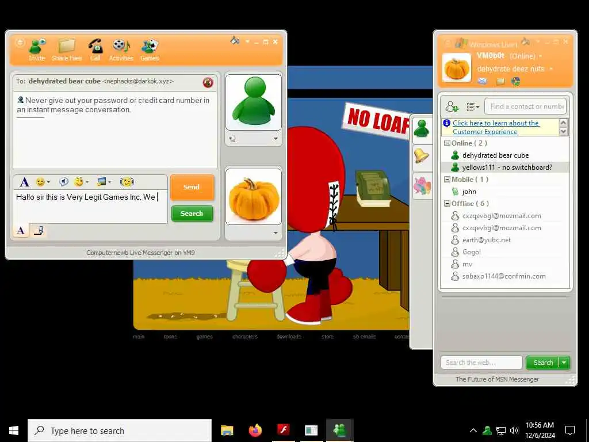589x442 pixels.
Task: Expand the winks dropdown arrow
Action: (87, 182)
